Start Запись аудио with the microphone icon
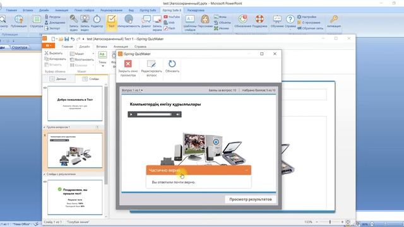This screenshot has height=227, width=404. (73, 23)
